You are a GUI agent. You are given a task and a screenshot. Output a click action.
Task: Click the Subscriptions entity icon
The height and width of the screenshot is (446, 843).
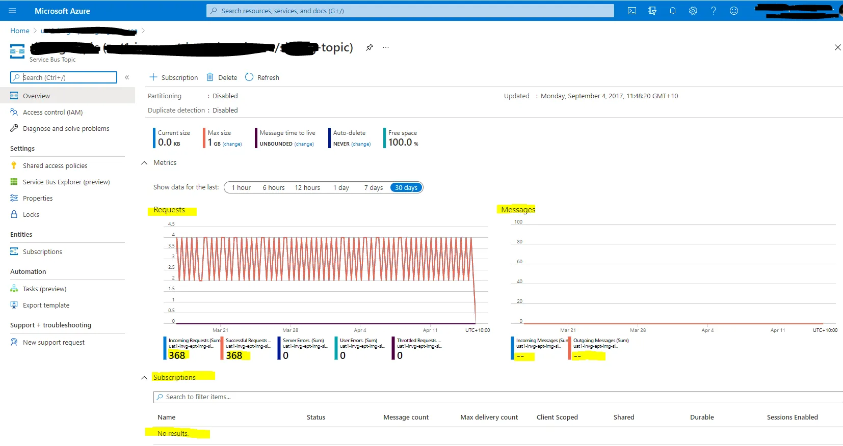[14, 252]
